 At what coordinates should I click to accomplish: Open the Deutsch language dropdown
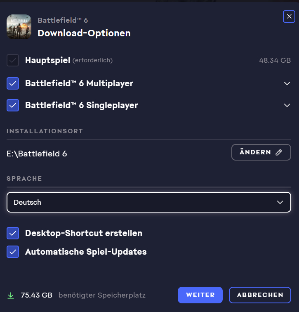(x=149, y=202)
